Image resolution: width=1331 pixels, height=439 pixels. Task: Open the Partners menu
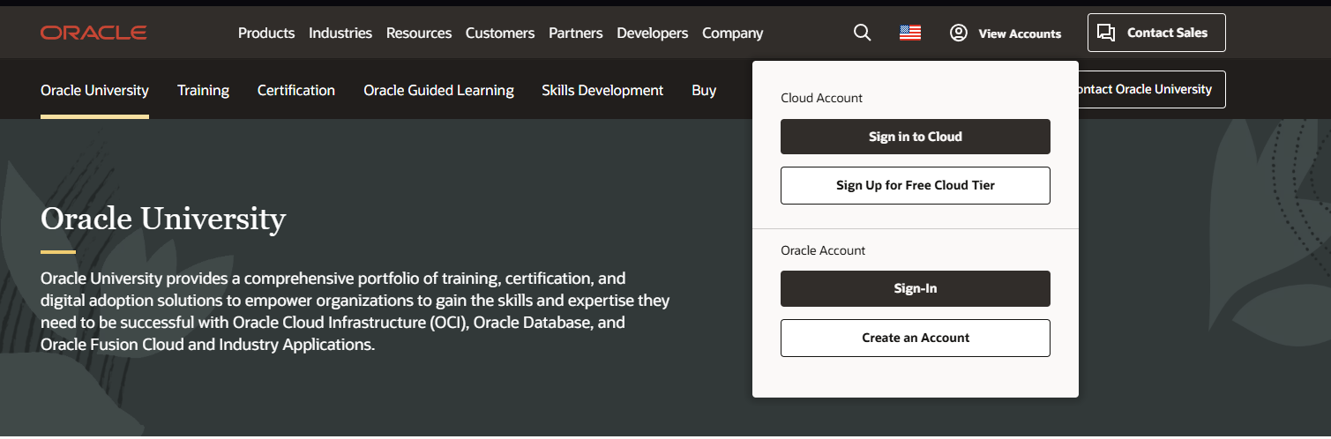(x=576, y=33)
